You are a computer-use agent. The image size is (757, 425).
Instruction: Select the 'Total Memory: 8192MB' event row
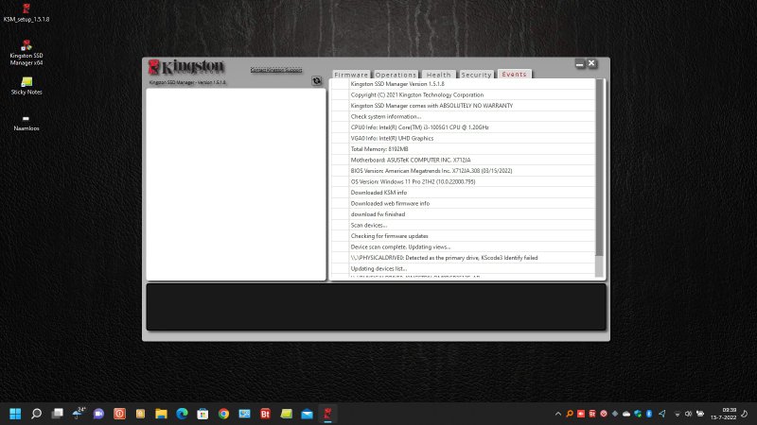[464, 148]
